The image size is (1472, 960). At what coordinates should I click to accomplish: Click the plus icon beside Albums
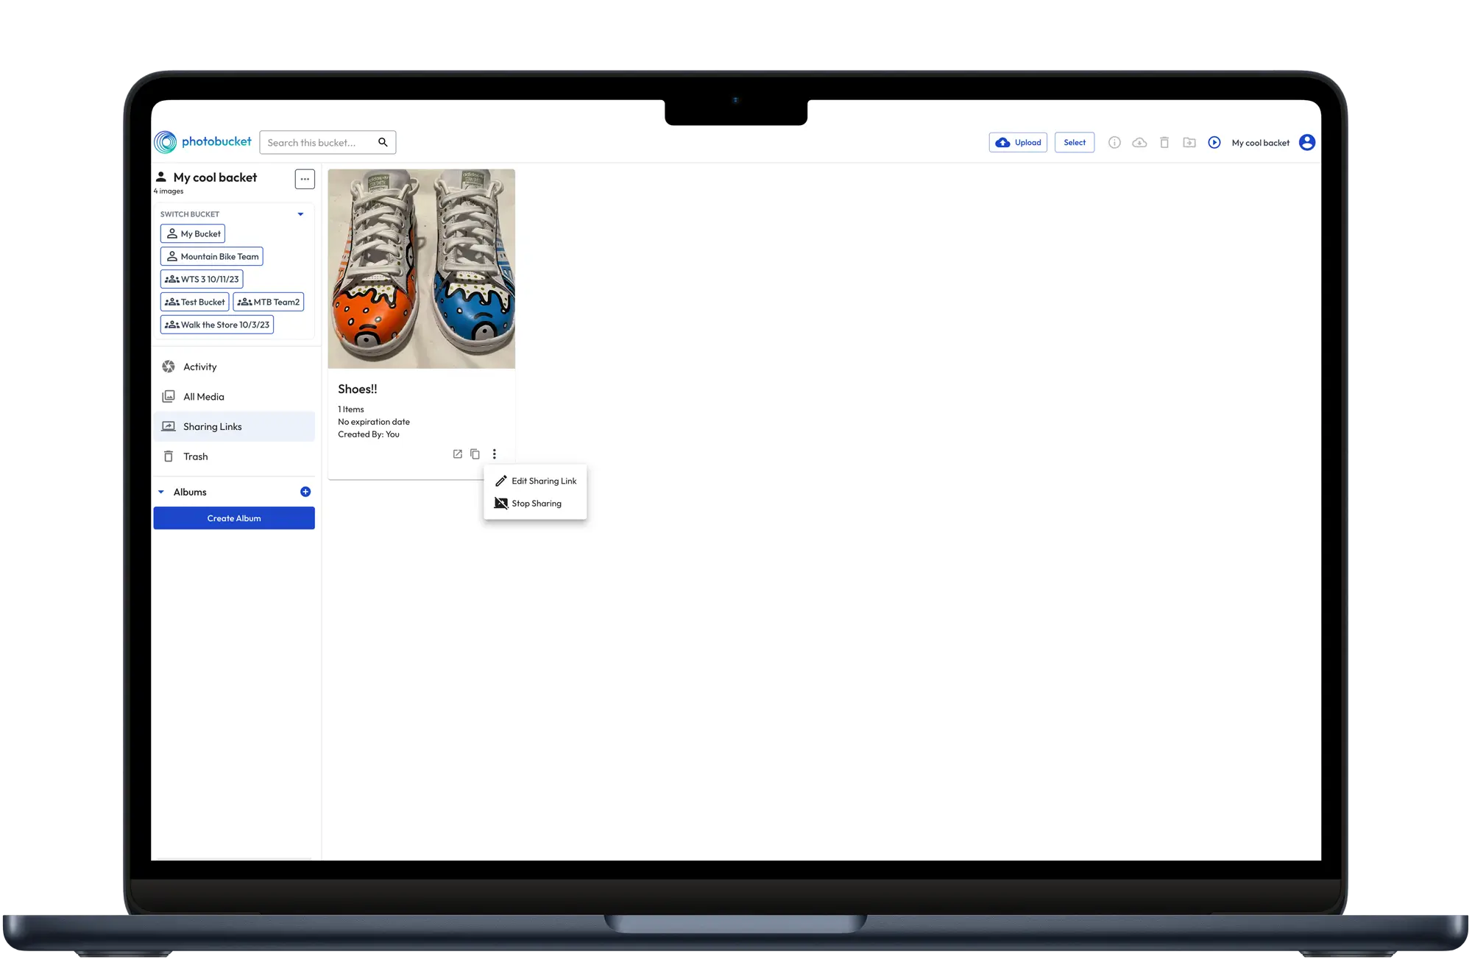click(x=305, y=492)
